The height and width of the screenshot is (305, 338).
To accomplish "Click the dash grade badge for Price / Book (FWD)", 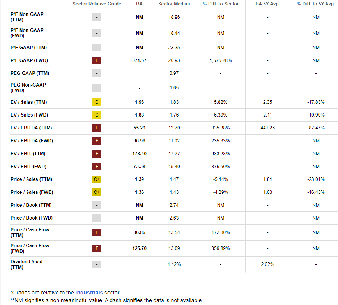I will coord(97,218).
